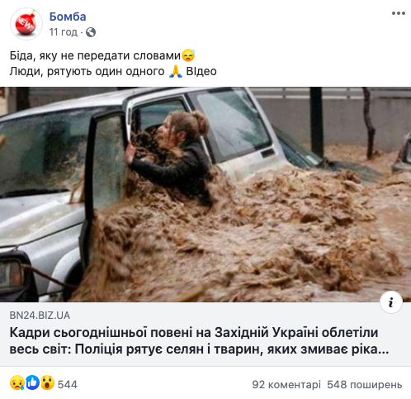View the 548 поширень shares list
The width and height of the screenshot is (411, 399).
point(365,384)
